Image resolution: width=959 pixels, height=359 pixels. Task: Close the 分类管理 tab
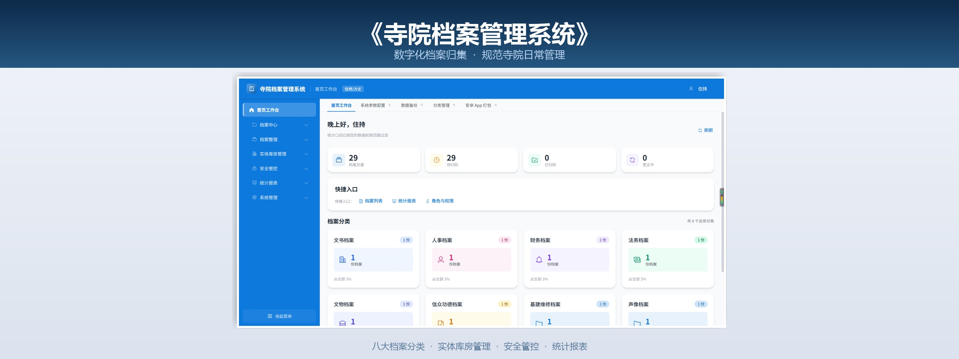(x=454, y=105)
